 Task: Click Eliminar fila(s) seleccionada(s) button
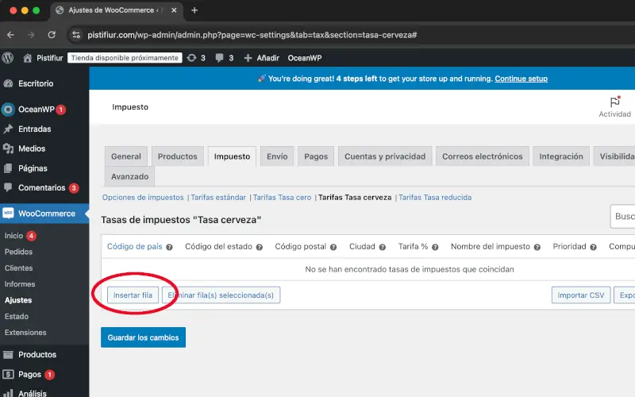coord(221,295)
